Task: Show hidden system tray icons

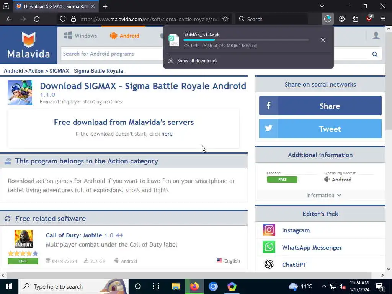Action: (x=324, y=286)
